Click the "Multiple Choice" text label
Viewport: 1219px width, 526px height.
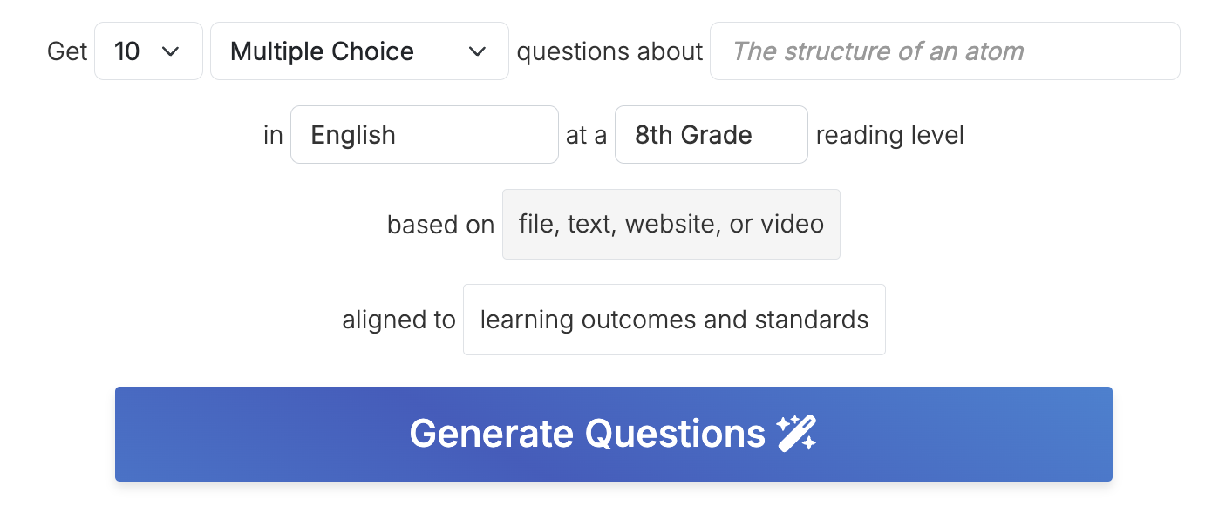[x=322, y=51]
